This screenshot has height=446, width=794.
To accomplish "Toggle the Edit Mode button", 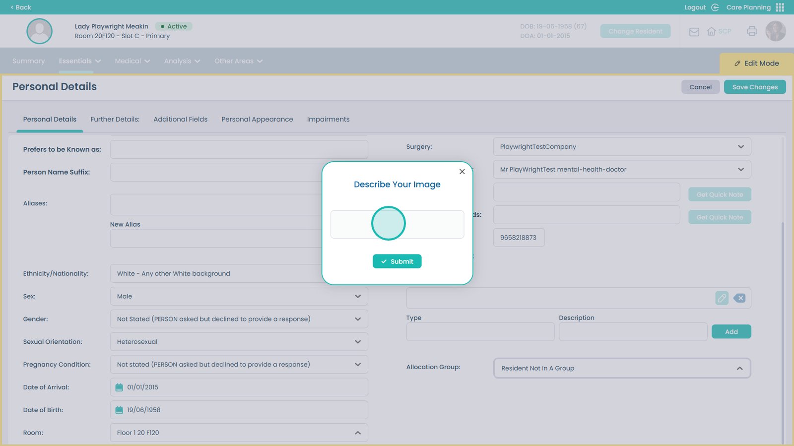I will [756, 64].
